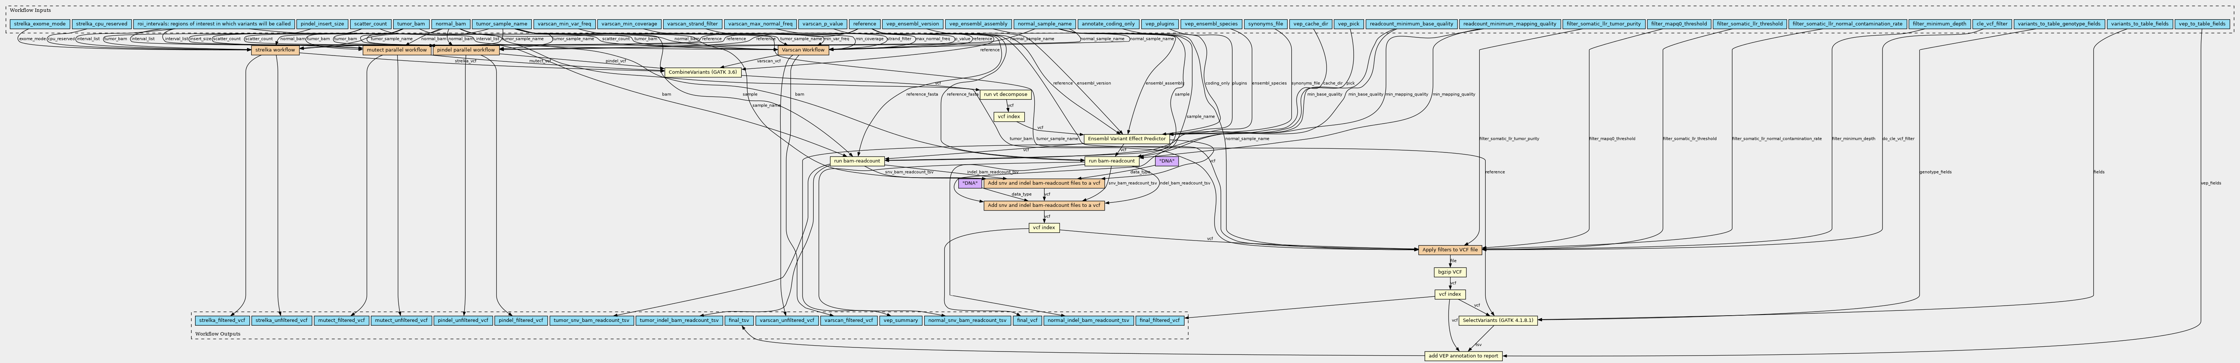This screenshot has height=363, width=2240.
Task: Click the tumor_indel_bam_readcount_tsv output node
Action: [x=678, y=320]
